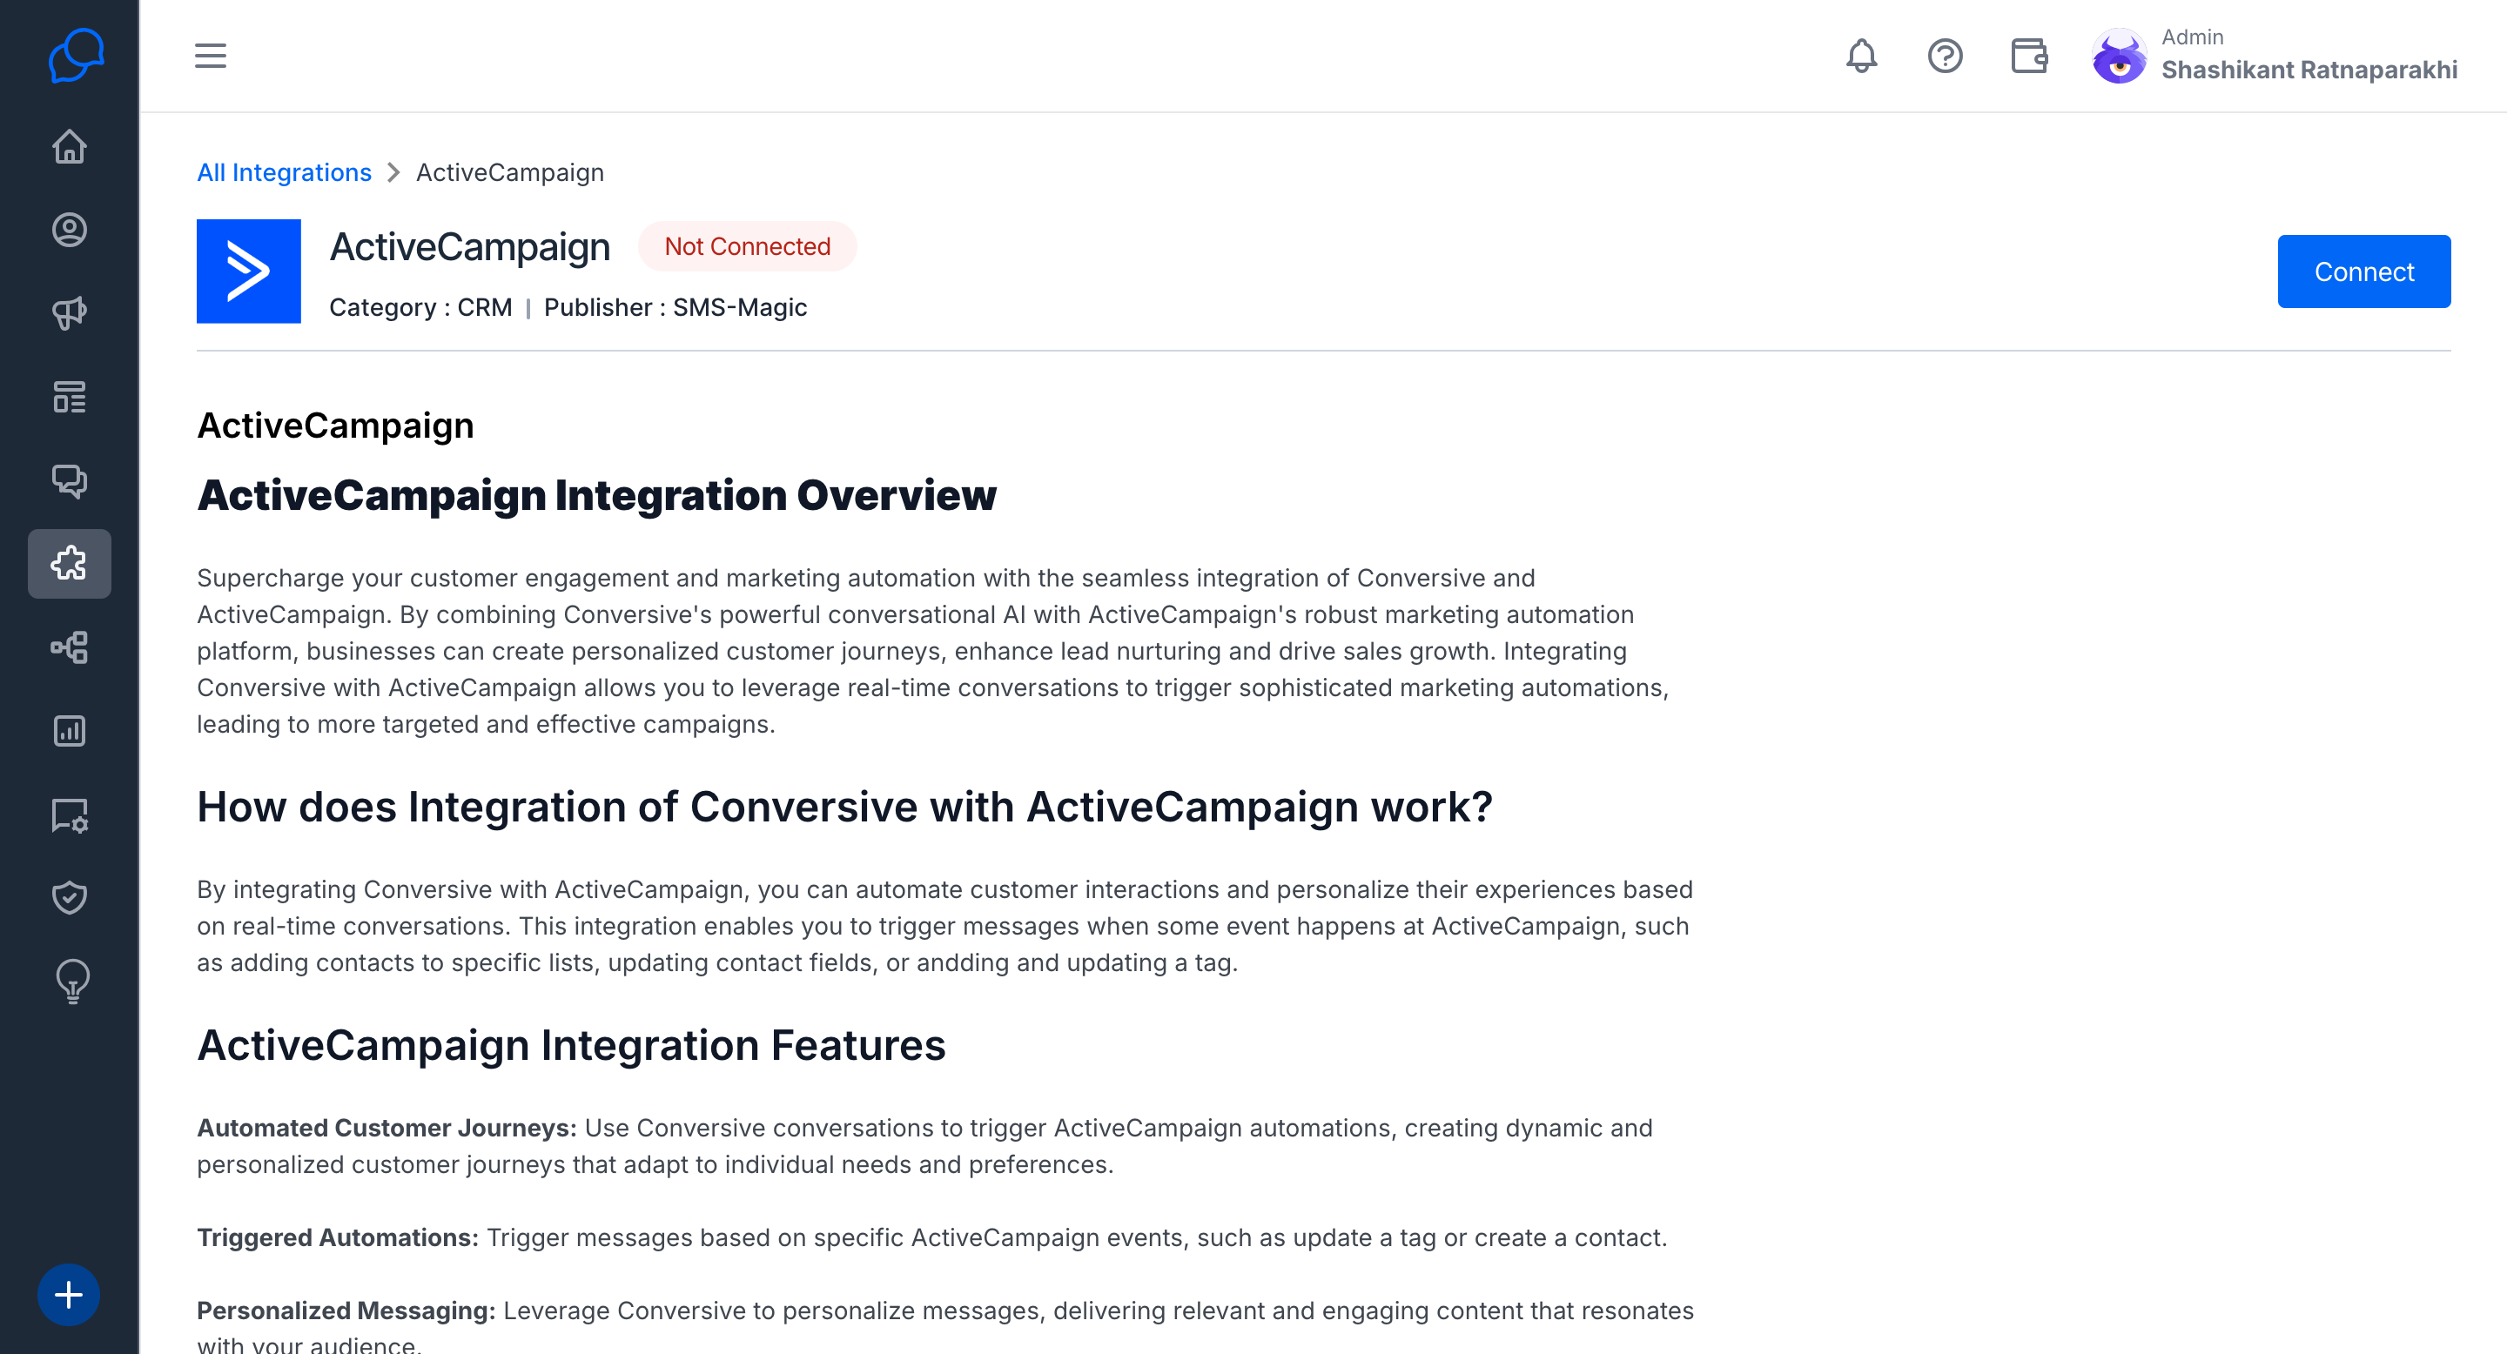Open the Campaigns megaphone icon
This screenshot has height=1354, width=2507.
[69, 313]
